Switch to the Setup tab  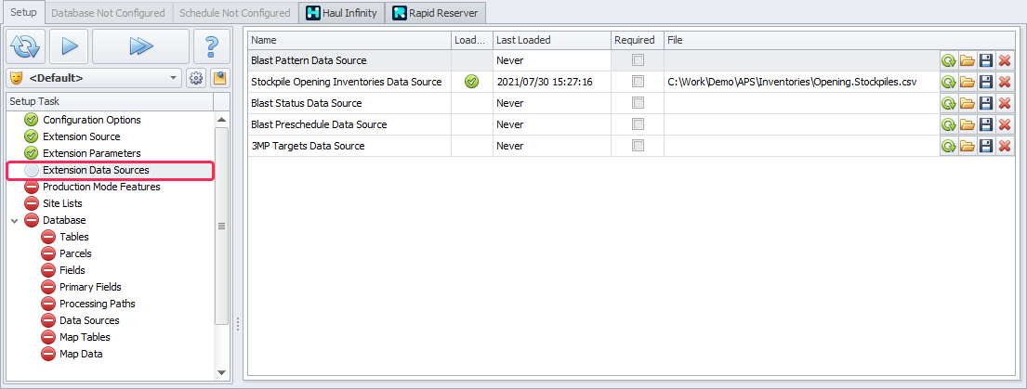23,12
